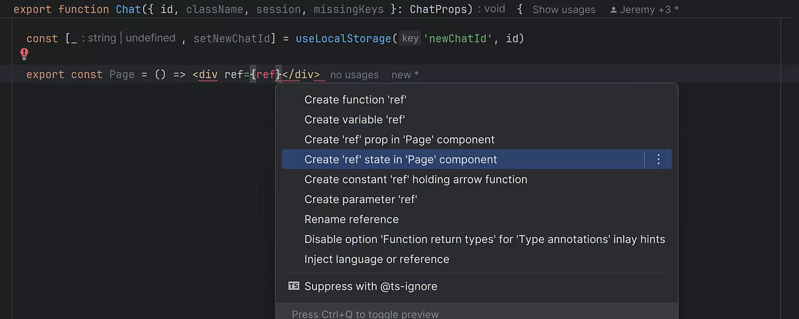The image size is (799, 319).
Task: Pick "Create 'ref' prop in 'Page' component"
Action: click(x=399, y=140)
